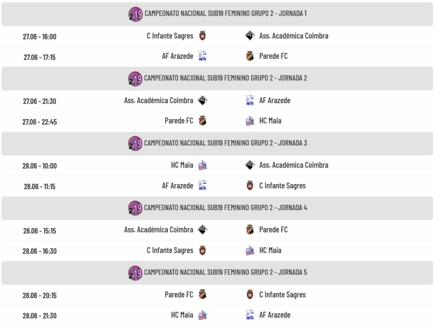435x325 pixels.
Task: Select AF Arazede name in the 28.06 21:30 match
Action: click(x=275, y=315)
